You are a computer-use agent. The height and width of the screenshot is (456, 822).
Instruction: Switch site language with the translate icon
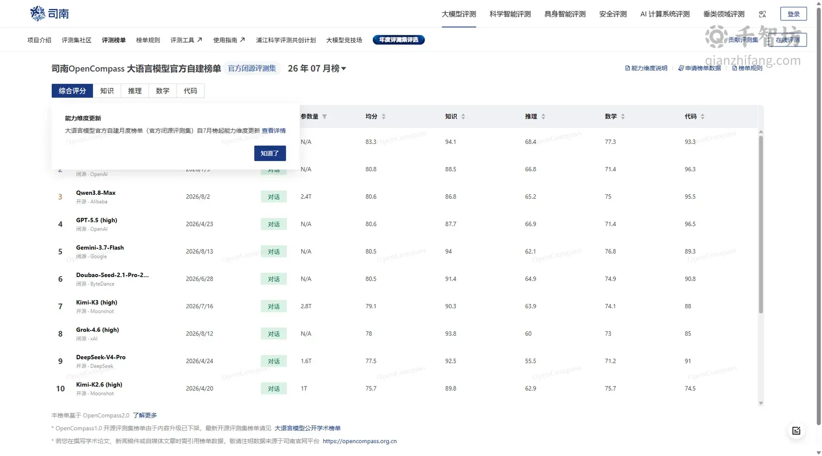pos(763,14)
